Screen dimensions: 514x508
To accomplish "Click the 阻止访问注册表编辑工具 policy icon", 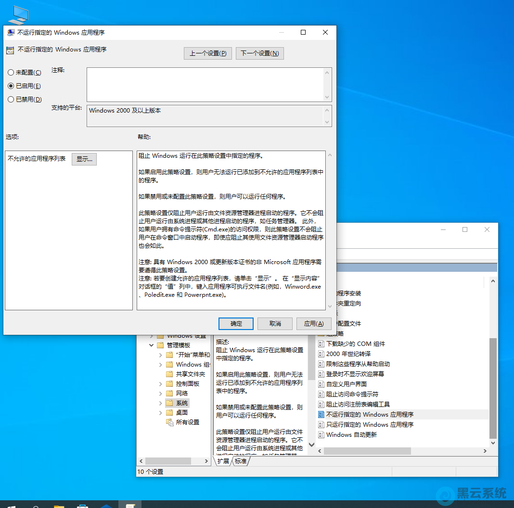I will (x=321, y=404).
